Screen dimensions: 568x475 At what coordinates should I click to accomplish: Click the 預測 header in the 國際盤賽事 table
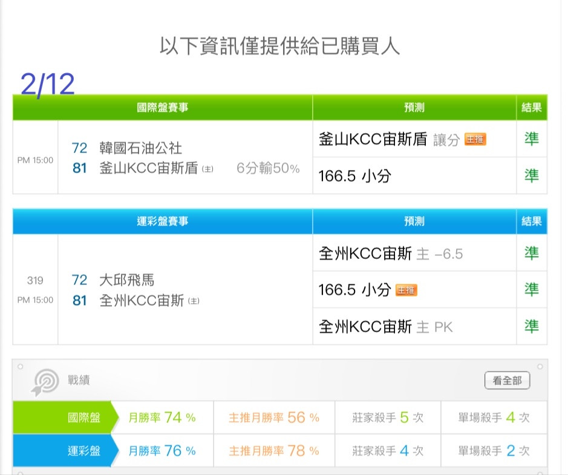point(414,108)
